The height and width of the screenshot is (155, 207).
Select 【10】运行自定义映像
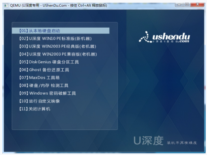pyautogui.click(x=39, y=101)
